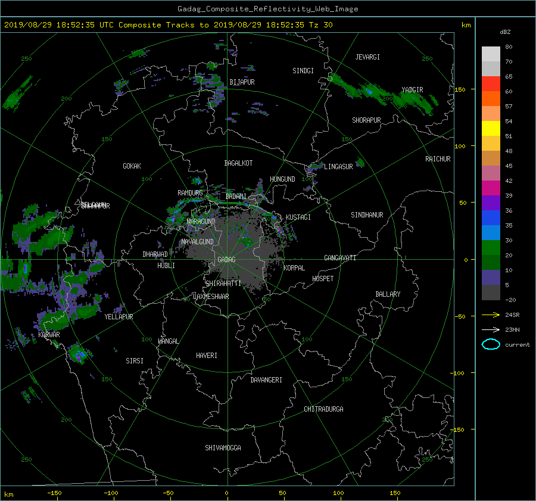
Task: Click the BALLARY city label
Action: [x=388, y=294]
